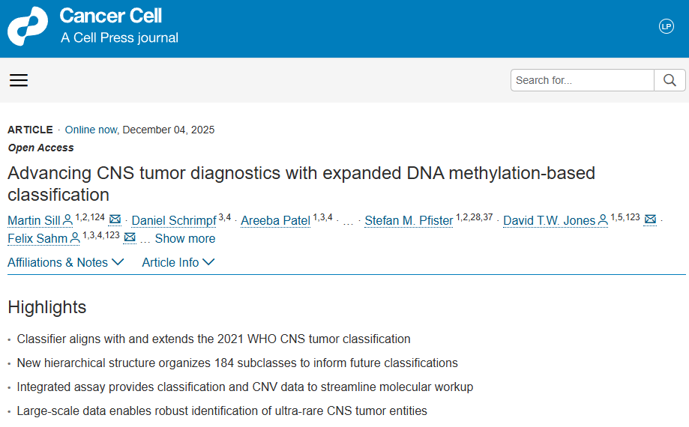Open the Online now link
The image size is (689, 427).
(91, 130)
